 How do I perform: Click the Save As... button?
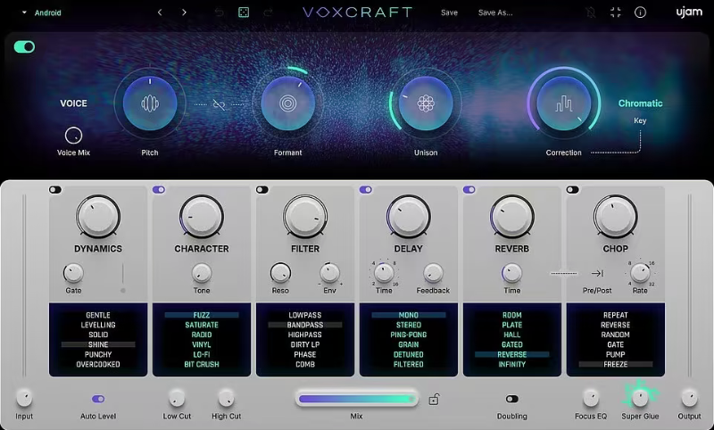tap(495, 12)
